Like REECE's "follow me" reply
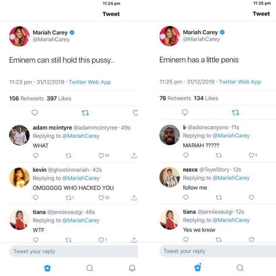The height and width of the screenshot is (276, 276). (x=251, y=197)
